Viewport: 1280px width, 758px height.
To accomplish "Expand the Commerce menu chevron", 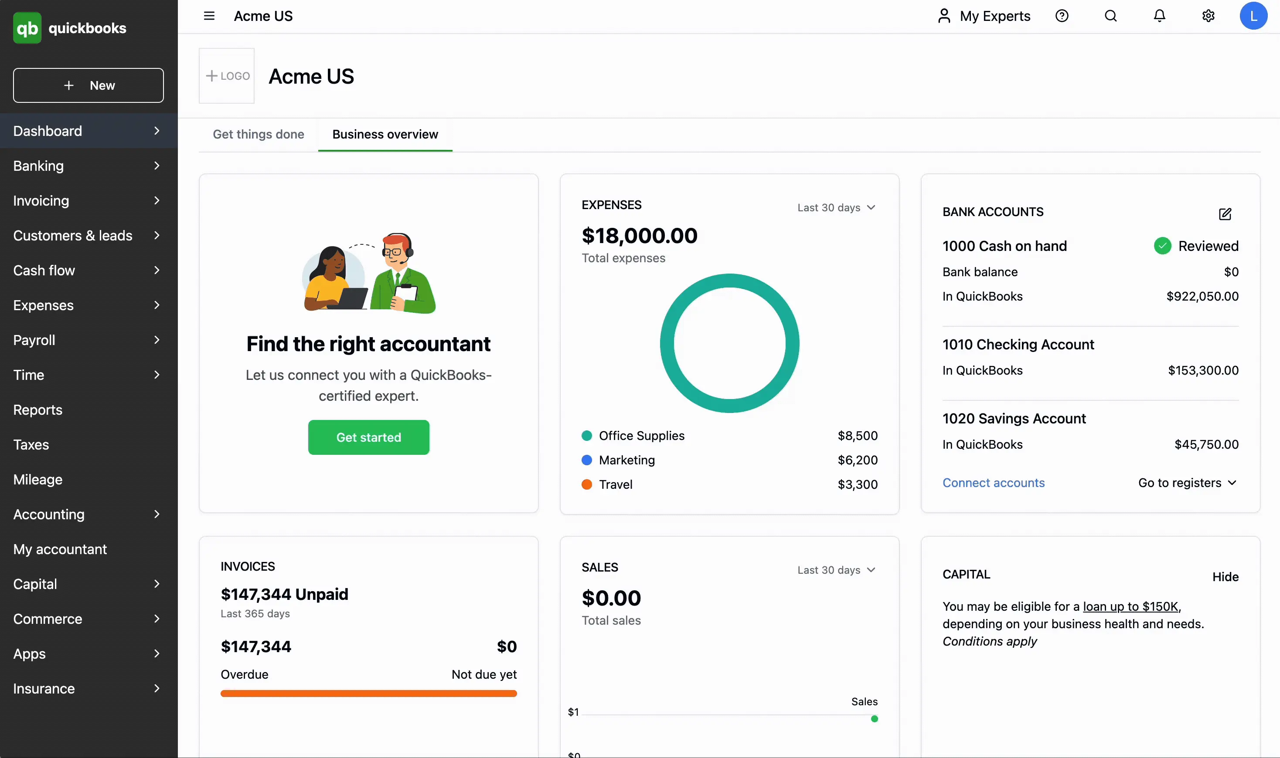I will coord(157,619).
